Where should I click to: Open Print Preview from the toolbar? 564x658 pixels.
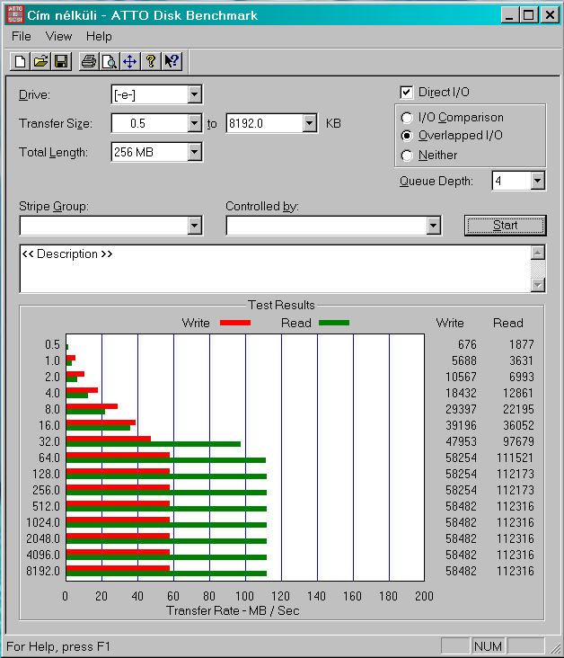click(x=110, y=62)
